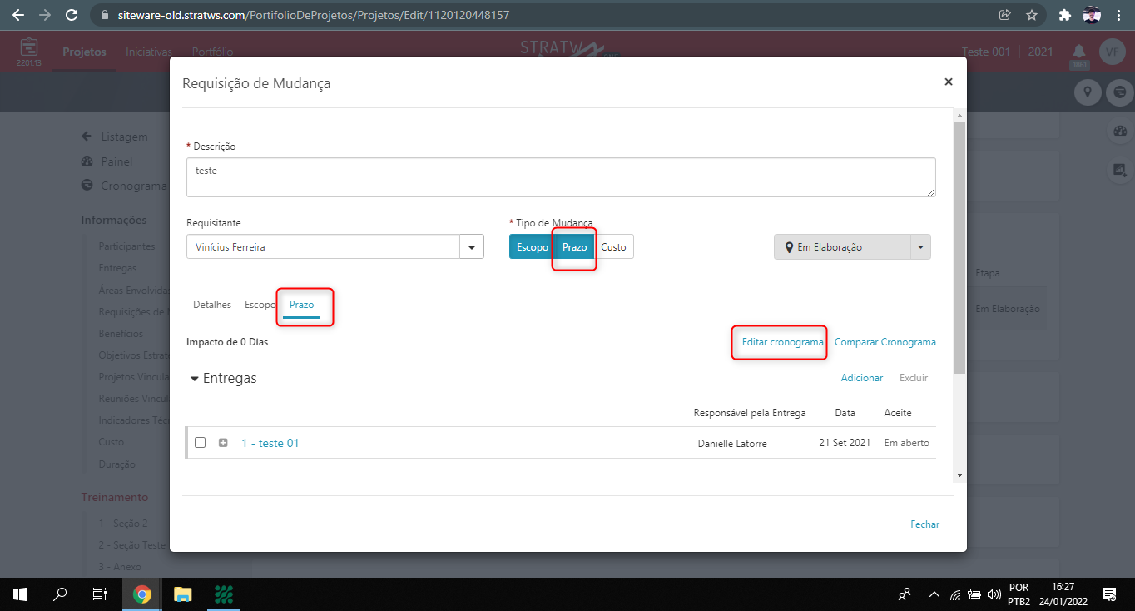The height and width of the screenshot is (611, 1135).
Task: Open File Explorer from the taskbar
Action: (x=182, y=594)
